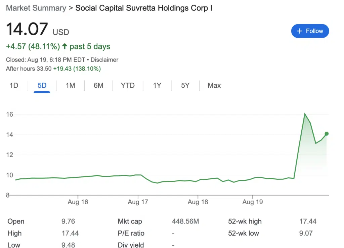Switch chart to 1M range
The height and width of the screenshot is (248, 344).
pyautogui.click(x=70, y=85)
